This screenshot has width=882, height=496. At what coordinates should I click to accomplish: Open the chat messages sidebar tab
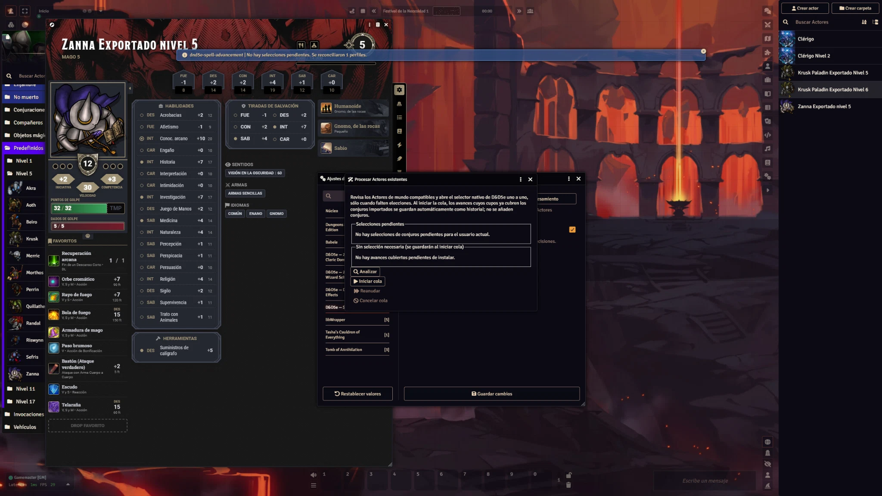coord(767,11)
